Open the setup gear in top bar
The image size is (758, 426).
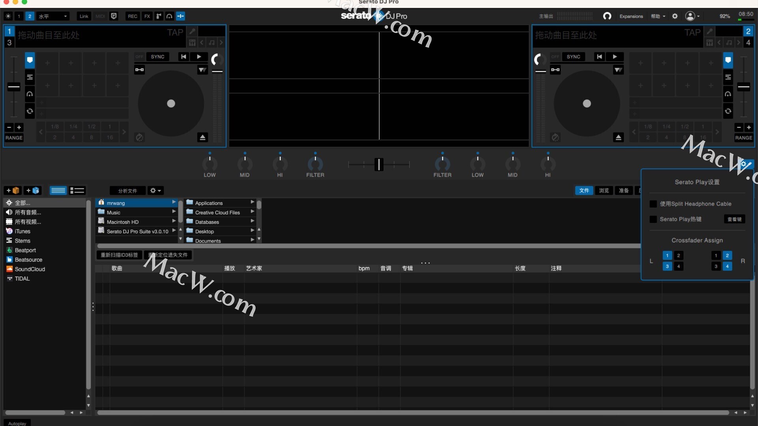click(x=675, y=16)
